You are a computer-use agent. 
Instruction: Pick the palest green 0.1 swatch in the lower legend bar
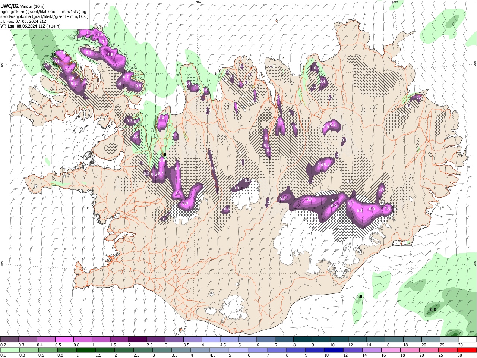click(10, 350)
